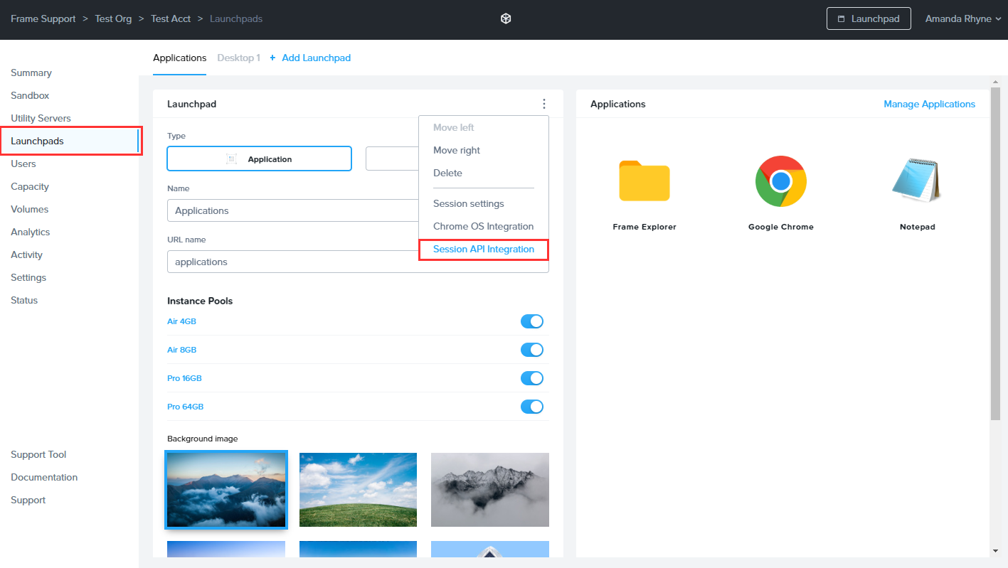This screenshot has width=1008, height=568.
Task: Open the Frame Explorer folder icon
Action: pyautogui.click(x=644, y=181)
